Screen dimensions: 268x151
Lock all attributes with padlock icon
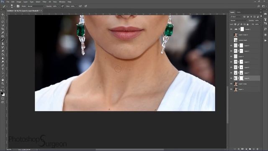247,24
